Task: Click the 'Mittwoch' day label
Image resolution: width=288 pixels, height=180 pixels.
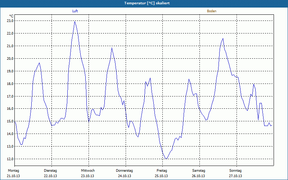Action: pyautogui.click(x=88, y=171)
